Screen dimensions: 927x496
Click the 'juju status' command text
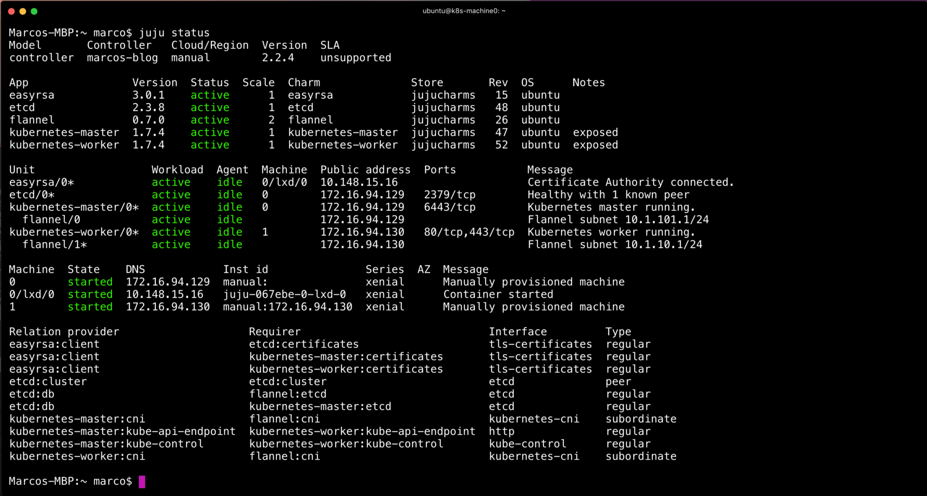click(x=174, y=33)
